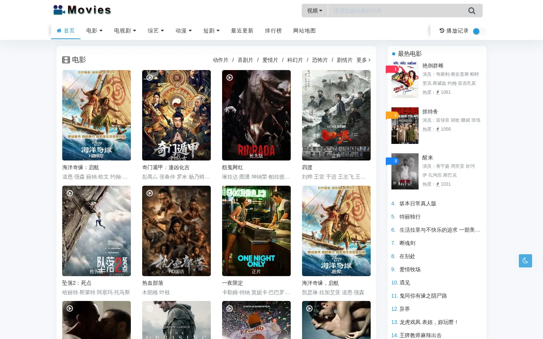The image size is (543, 339).
Task: Filter by 动作片 category
Action: [221, 60]
